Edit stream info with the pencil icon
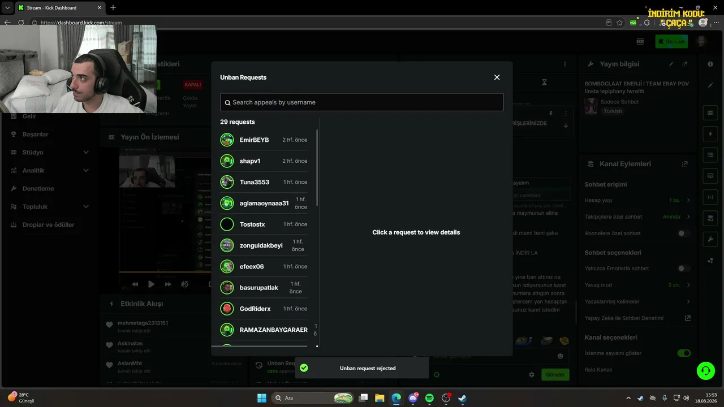This screenshot has height=407, width=724. point(671,64)
